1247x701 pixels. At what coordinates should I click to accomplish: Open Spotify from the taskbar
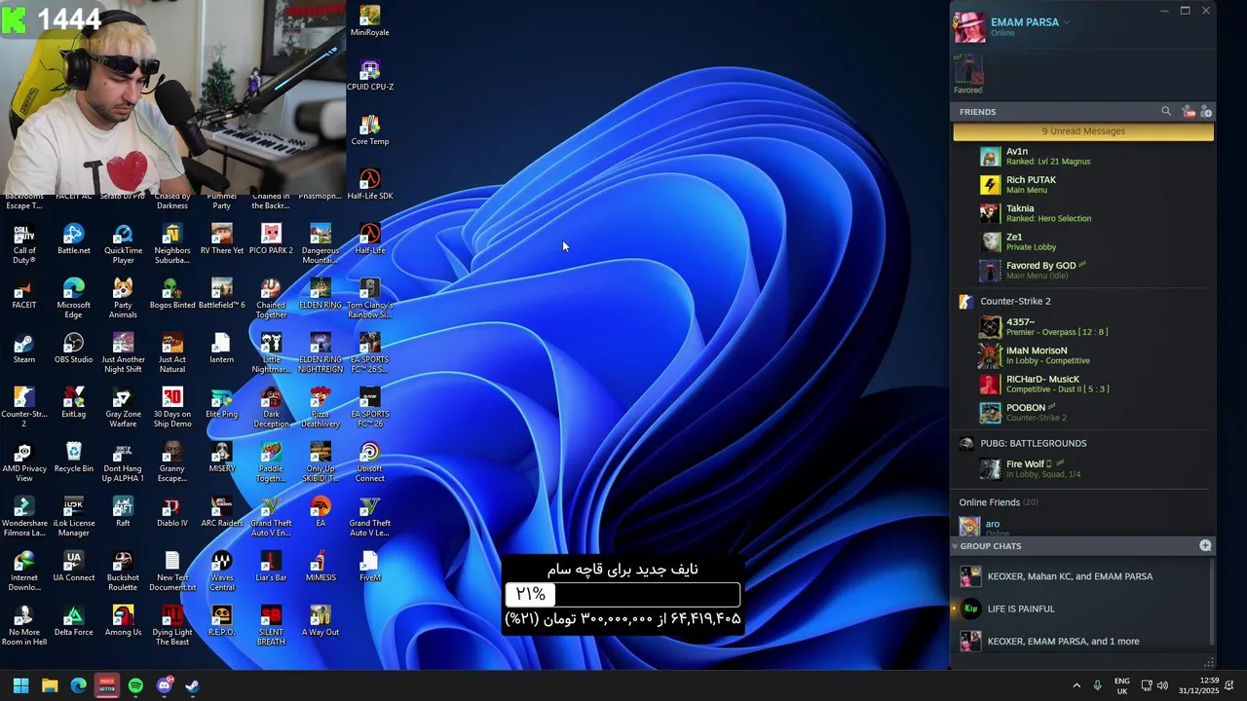[135, 685]
